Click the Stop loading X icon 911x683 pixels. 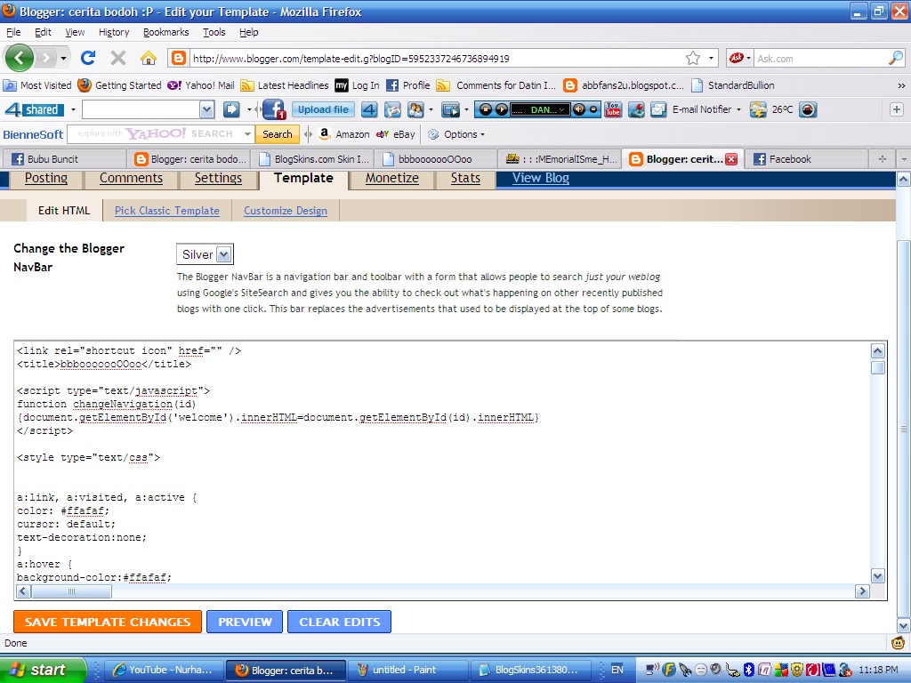click(118, 58)
